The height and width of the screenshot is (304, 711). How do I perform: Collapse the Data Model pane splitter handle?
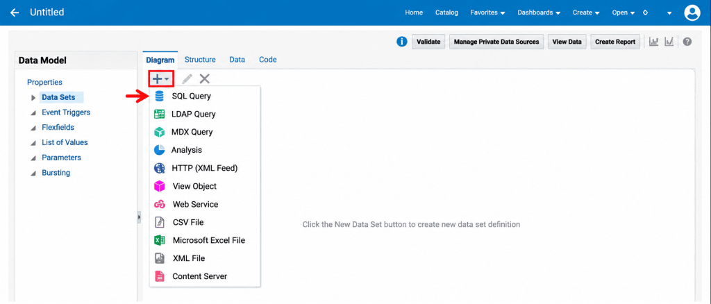pyautogui.click(x=139, y=218)
